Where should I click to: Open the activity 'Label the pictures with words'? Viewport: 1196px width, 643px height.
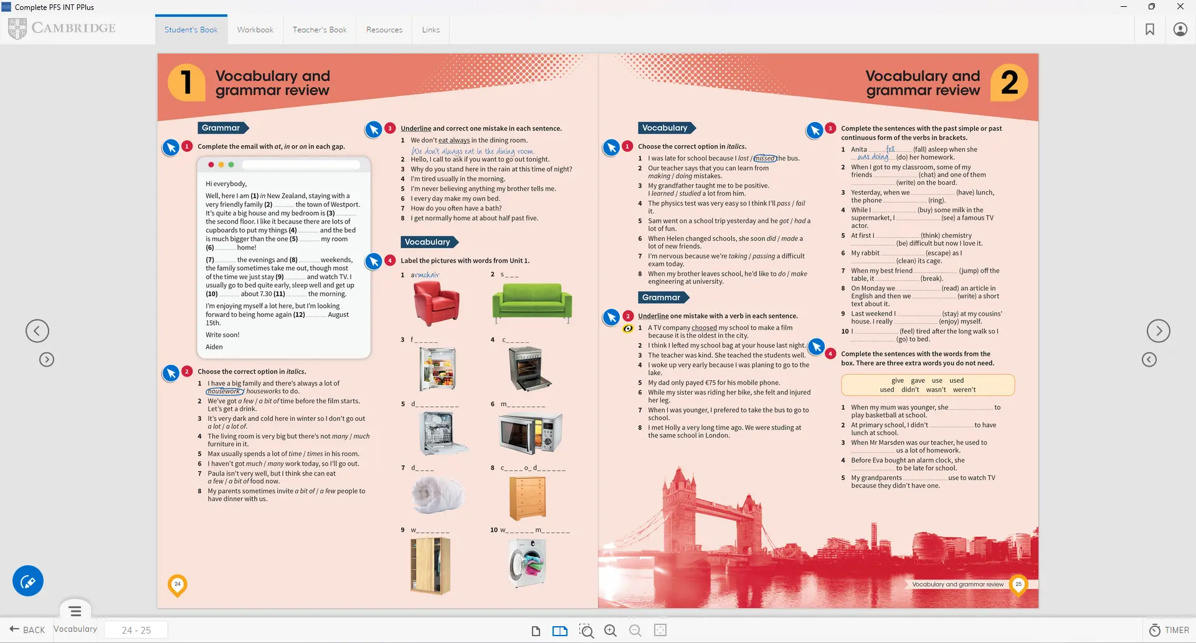click(x=374, y=261)
